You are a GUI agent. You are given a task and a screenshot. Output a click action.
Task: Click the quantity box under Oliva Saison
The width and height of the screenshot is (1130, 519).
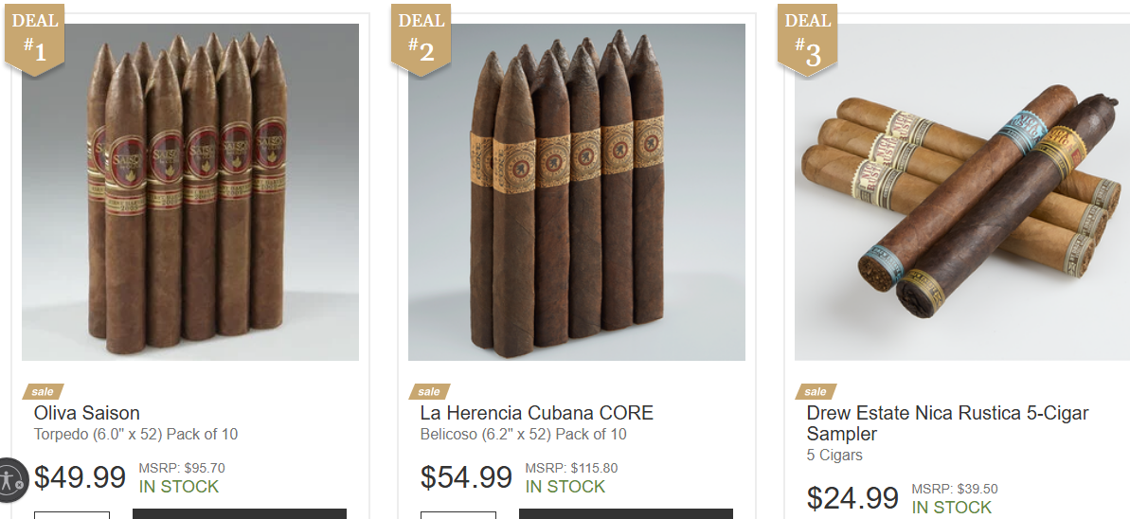click(72, 514)
